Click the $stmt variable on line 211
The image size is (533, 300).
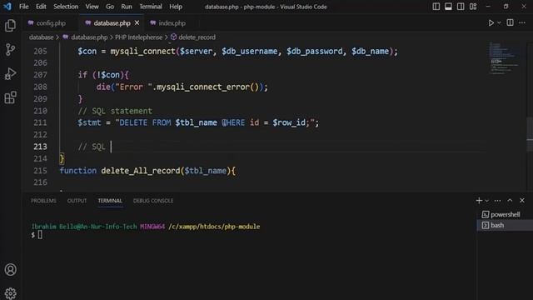89,122
